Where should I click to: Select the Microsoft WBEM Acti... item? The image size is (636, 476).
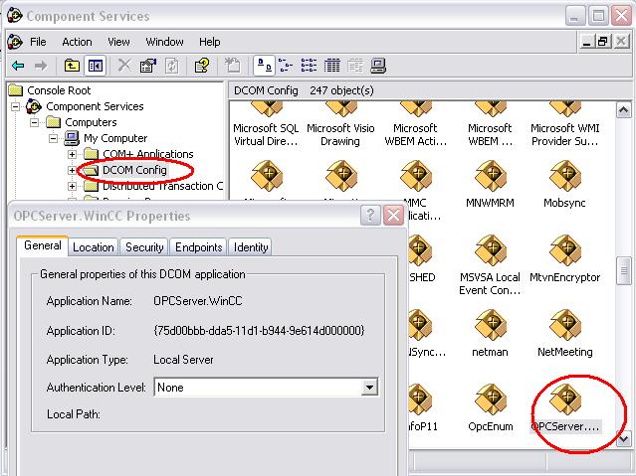416,125
